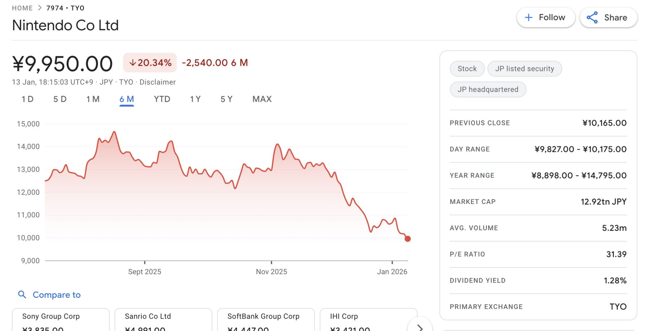Open the Sony Group Corp card

click(61, 320)
